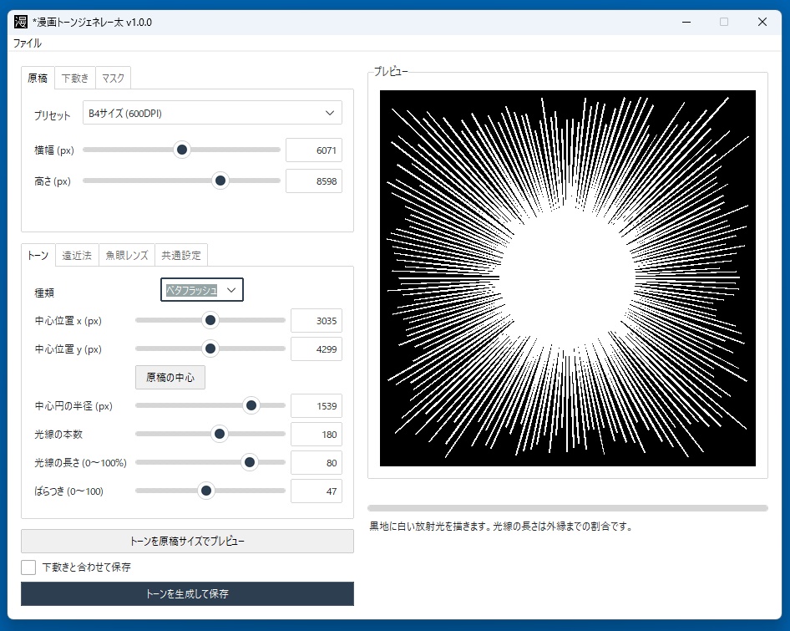The image size is (790, 631).
Task: Open the ファイル menu
Action: point(28,43)
